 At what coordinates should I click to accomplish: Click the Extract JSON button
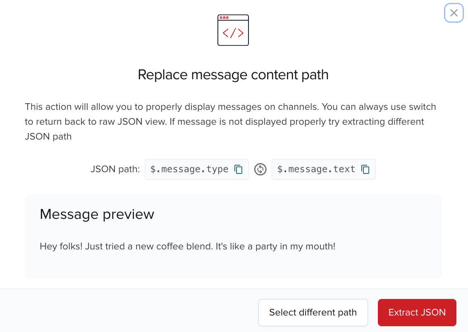[x=417, y=313]
